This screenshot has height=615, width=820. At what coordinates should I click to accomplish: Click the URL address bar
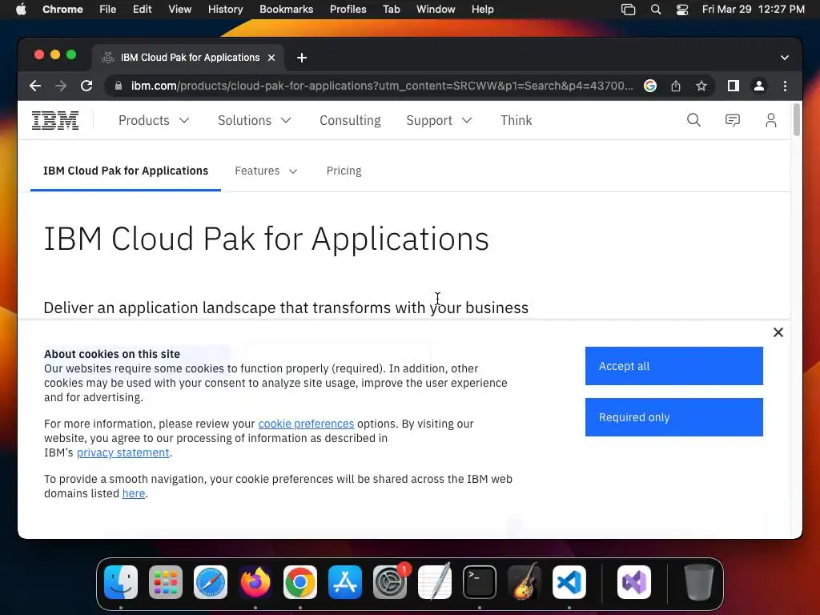(x=382, y=86)
